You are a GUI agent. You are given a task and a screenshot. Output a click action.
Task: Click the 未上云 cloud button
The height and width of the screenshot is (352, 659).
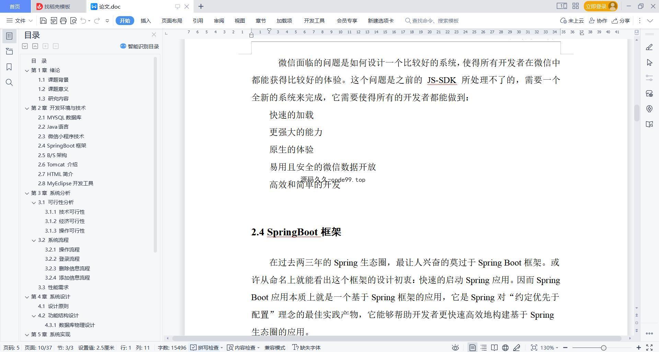tap(572, 21)
